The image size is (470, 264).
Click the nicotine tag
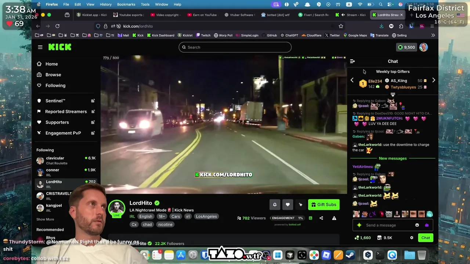165,224
